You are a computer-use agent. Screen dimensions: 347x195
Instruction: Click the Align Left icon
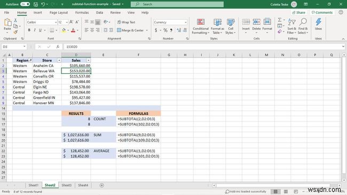point(86,30)
